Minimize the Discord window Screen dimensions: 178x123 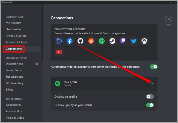point(166,2)
